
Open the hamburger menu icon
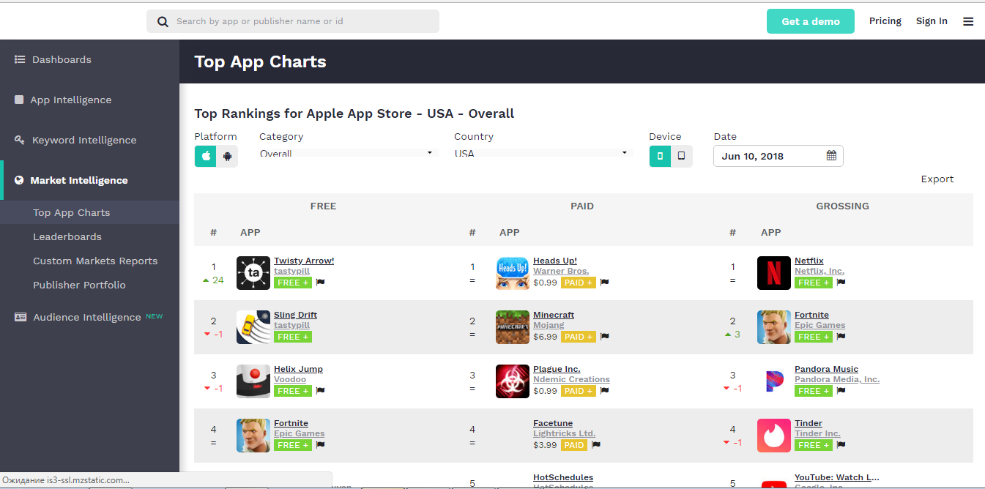[x=968, y=21]
